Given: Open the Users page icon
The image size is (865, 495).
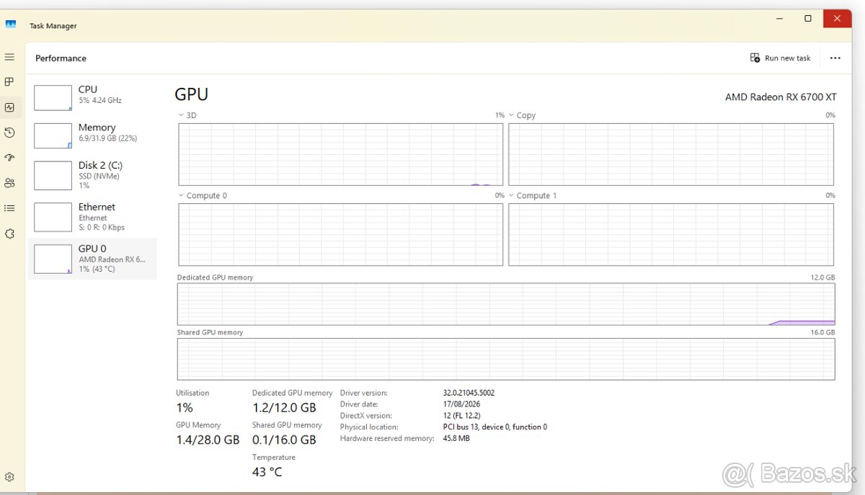Looking at the screenshot, I should 9,183.
